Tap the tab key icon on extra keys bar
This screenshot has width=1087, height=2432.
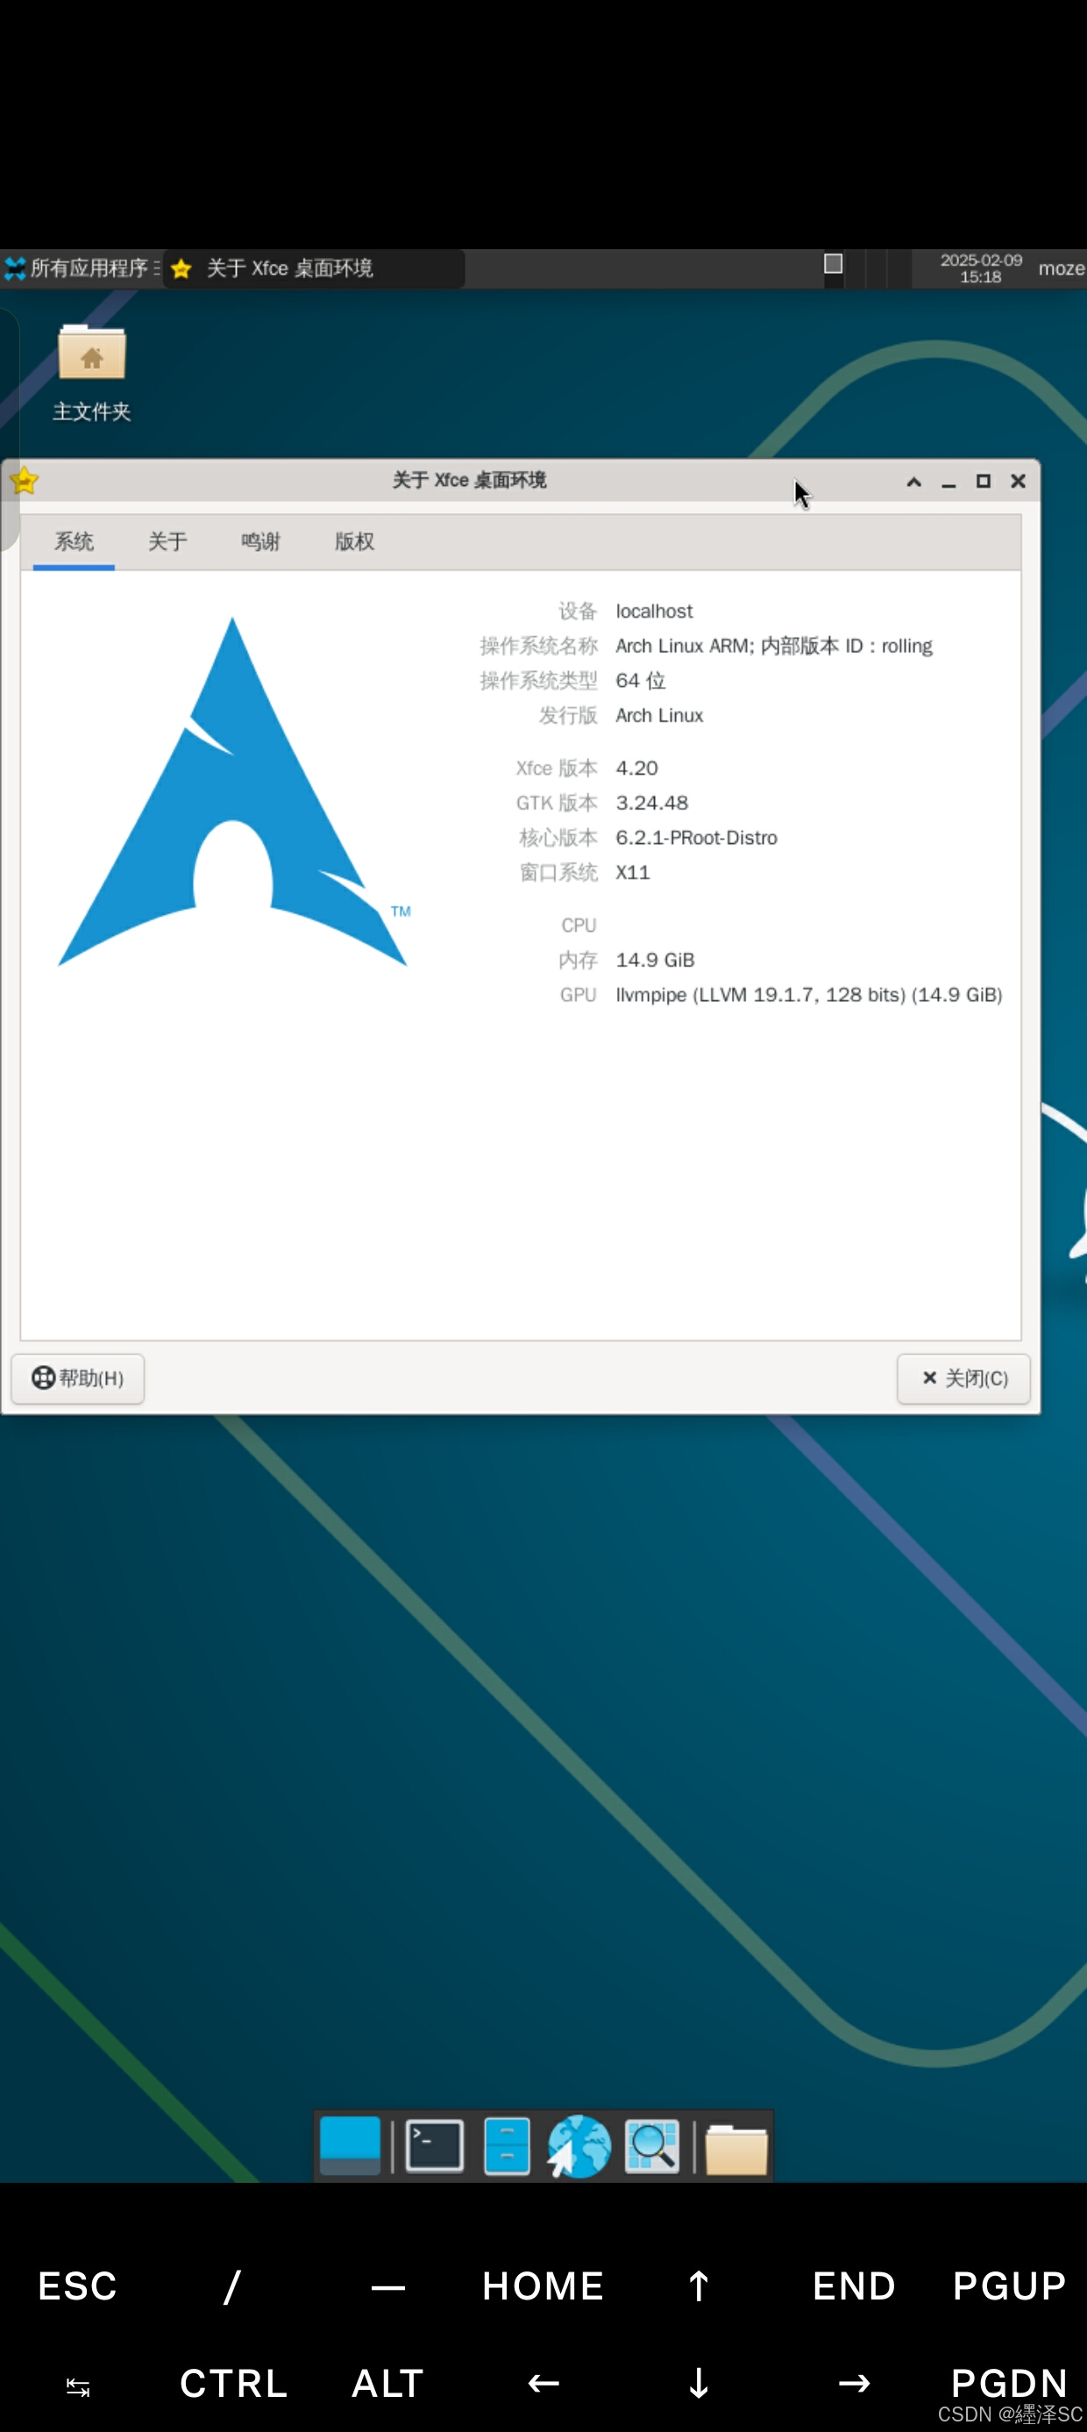tap(77, 2387)
